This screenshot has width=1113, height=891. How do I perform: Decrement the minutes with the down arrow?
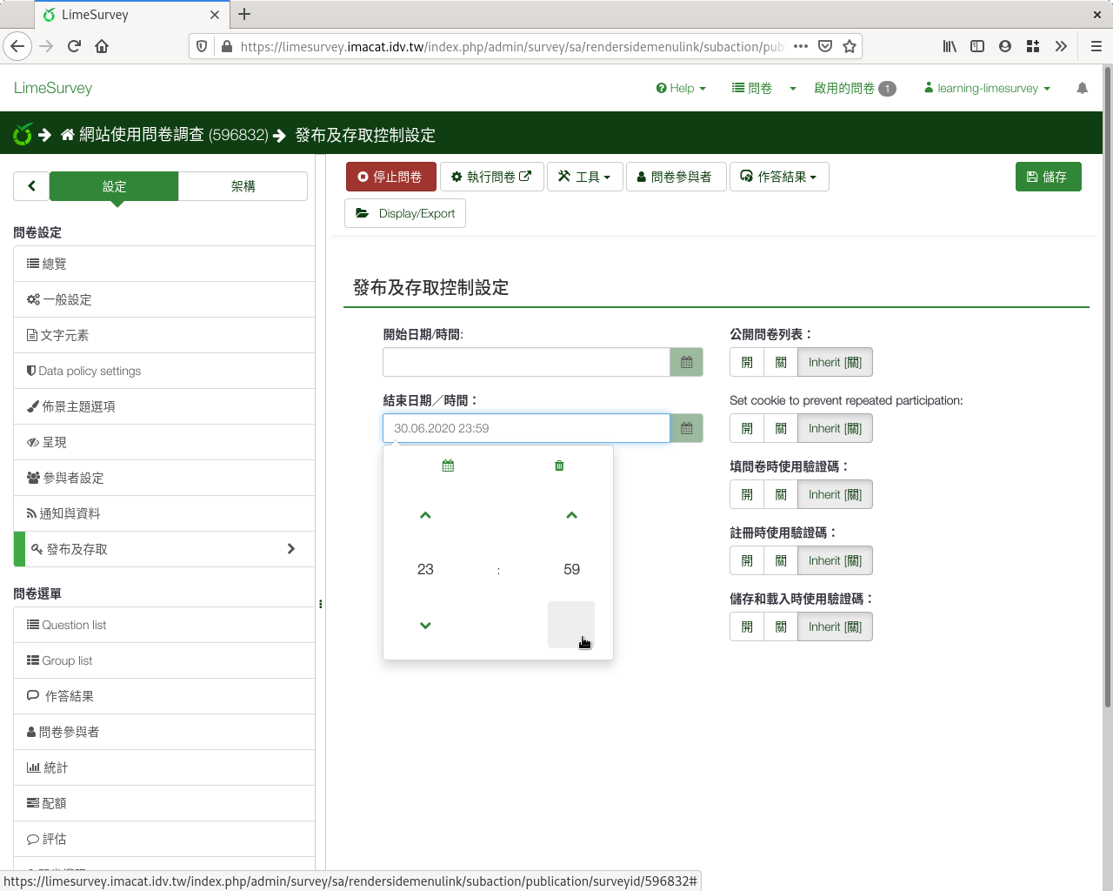(571, 625)
